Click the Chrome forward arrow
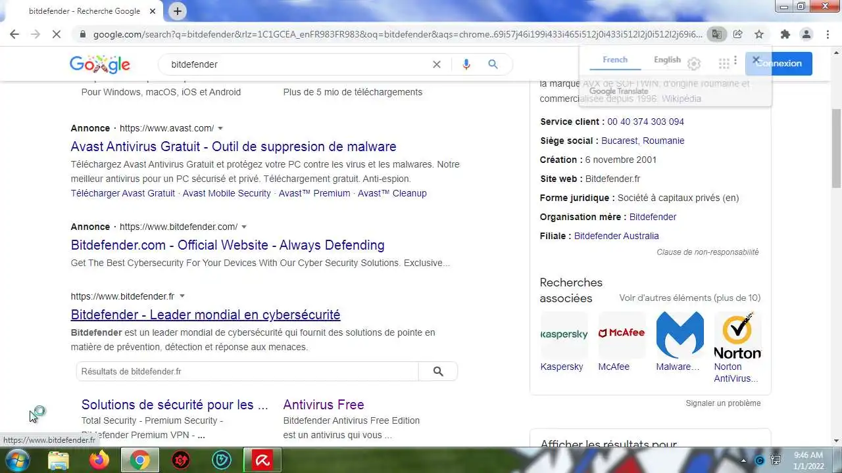This screenshot has height=473, width=842. (36, 34)
